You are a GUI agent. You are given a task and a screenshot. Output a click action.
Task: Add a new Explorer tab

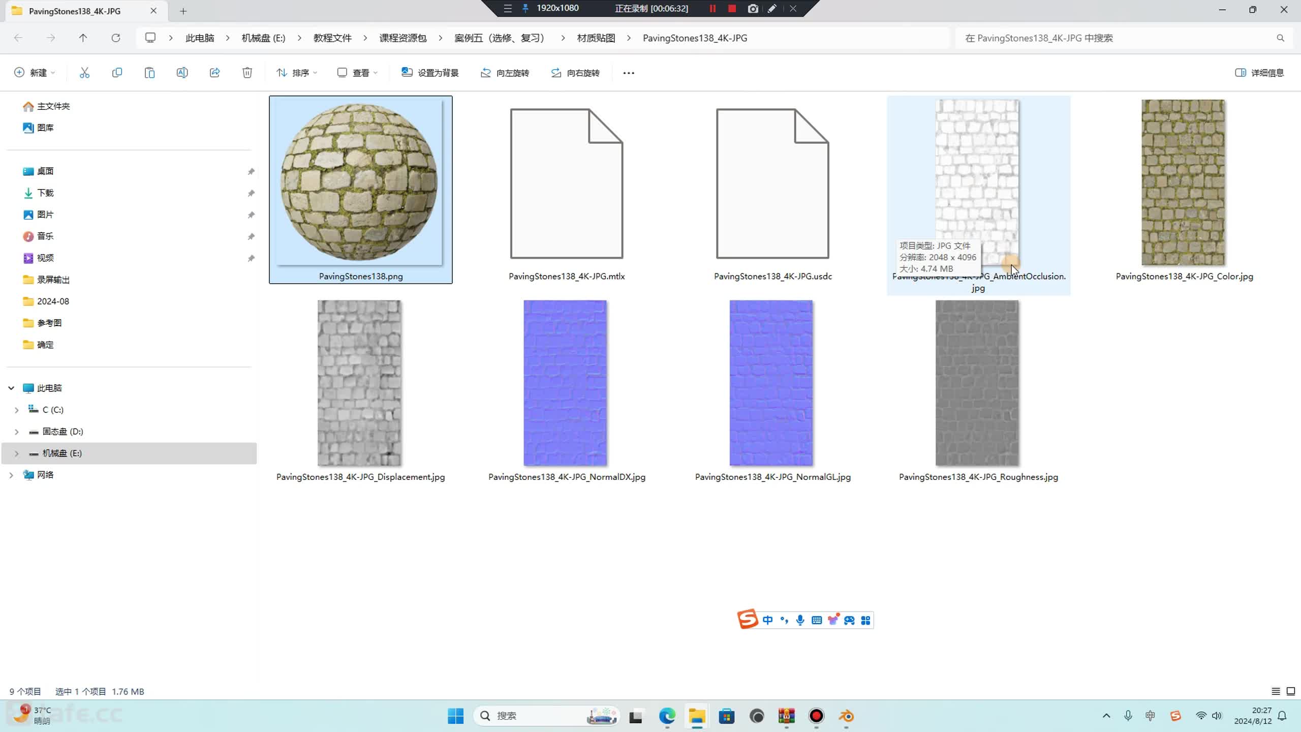coord(183,11)
